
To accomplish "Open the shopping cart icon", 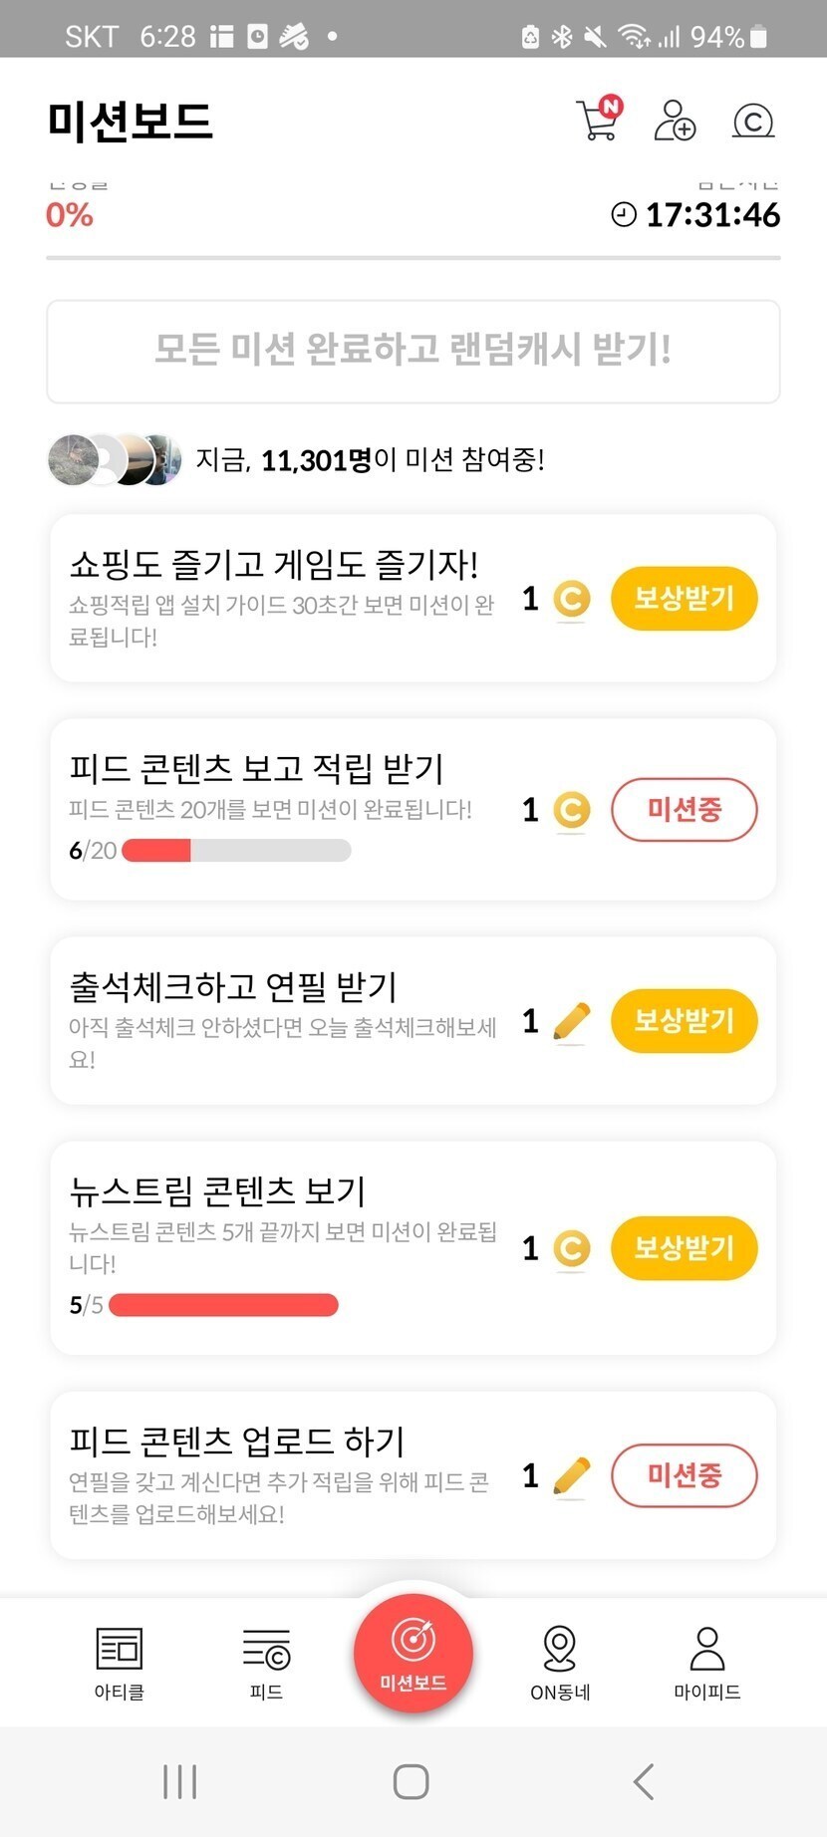I will [598, 121].
